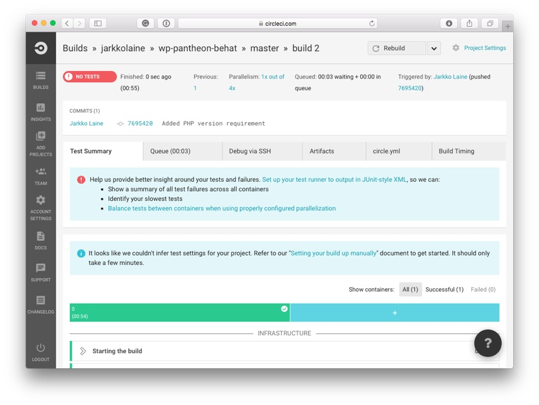Show All (1) containers
The height and width of the screenshot is (405, 539).
coord(410,290)
